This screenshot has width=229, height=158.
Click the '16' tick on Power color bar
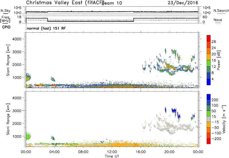(x=214, y=60)
